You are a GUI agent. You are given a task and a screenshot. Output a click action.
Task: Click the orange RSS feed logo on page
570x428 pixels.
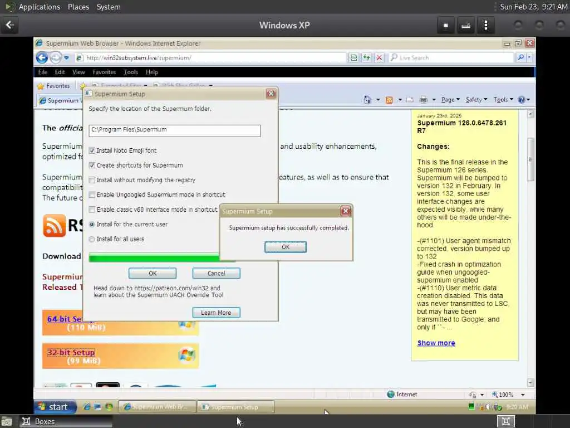(x=55, y=226)
